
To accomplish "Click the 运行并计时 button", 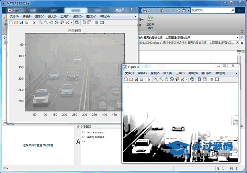I will click(150, 22).
